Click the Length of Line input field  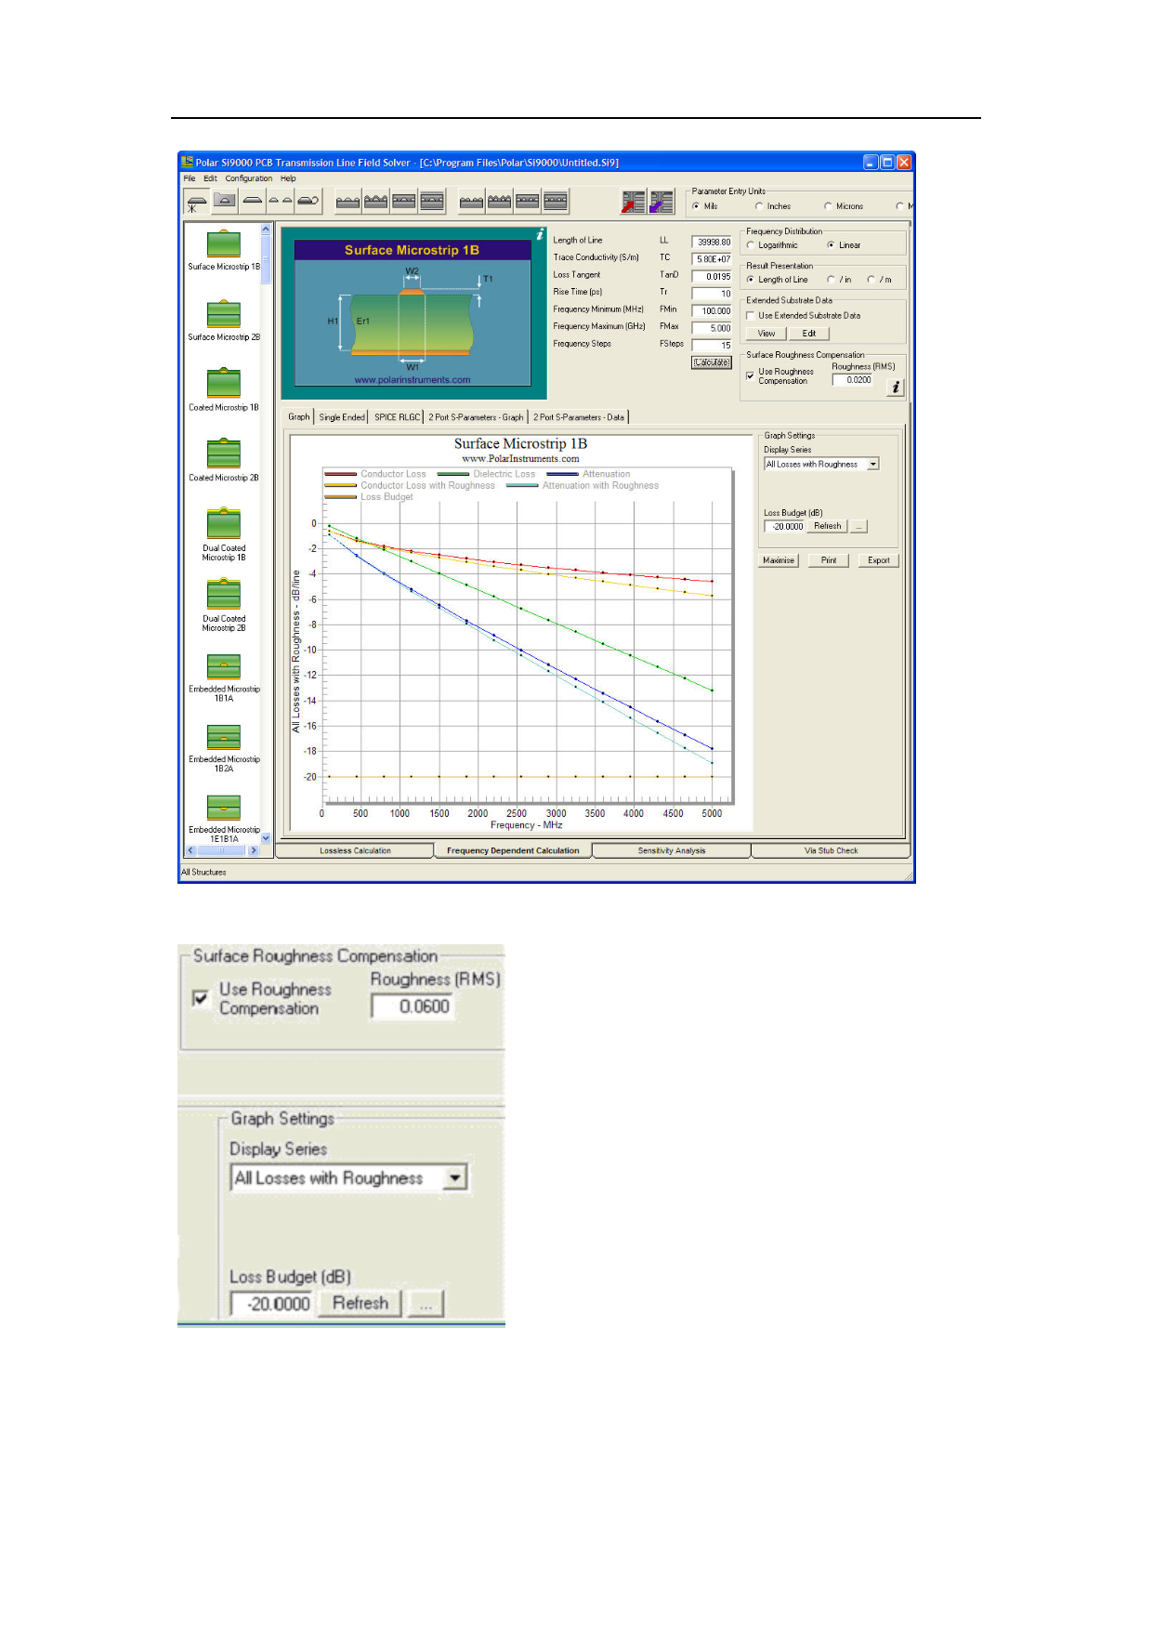tap(713, 242)
